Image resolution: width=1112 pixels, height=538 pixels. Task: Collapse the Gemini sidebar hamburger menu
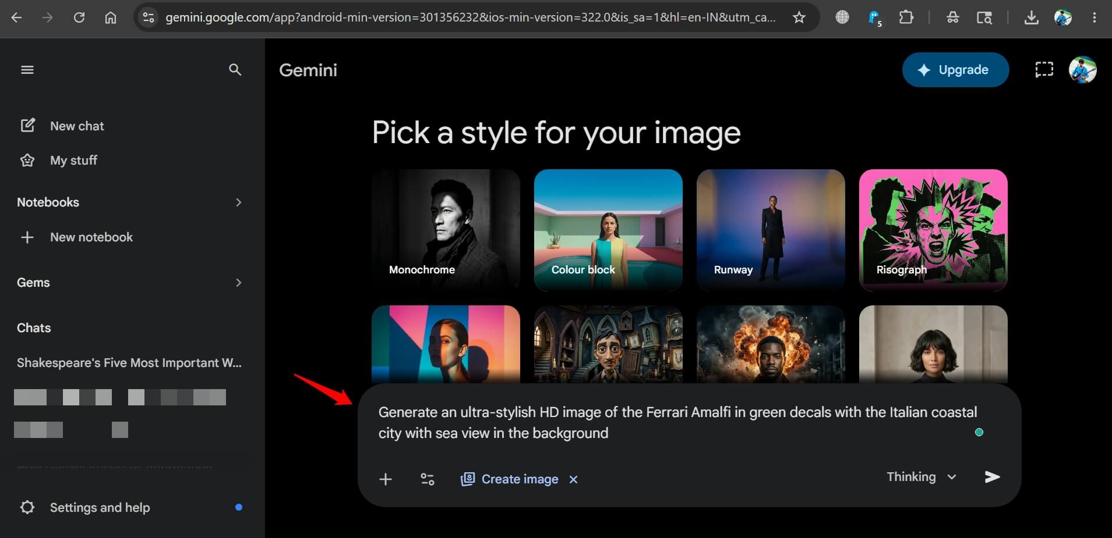[27, 70]
